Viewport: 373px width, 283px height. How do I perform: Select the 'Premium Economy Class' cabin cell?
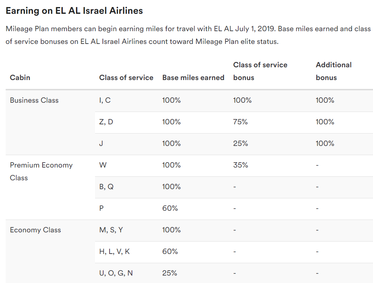[41, 171]
